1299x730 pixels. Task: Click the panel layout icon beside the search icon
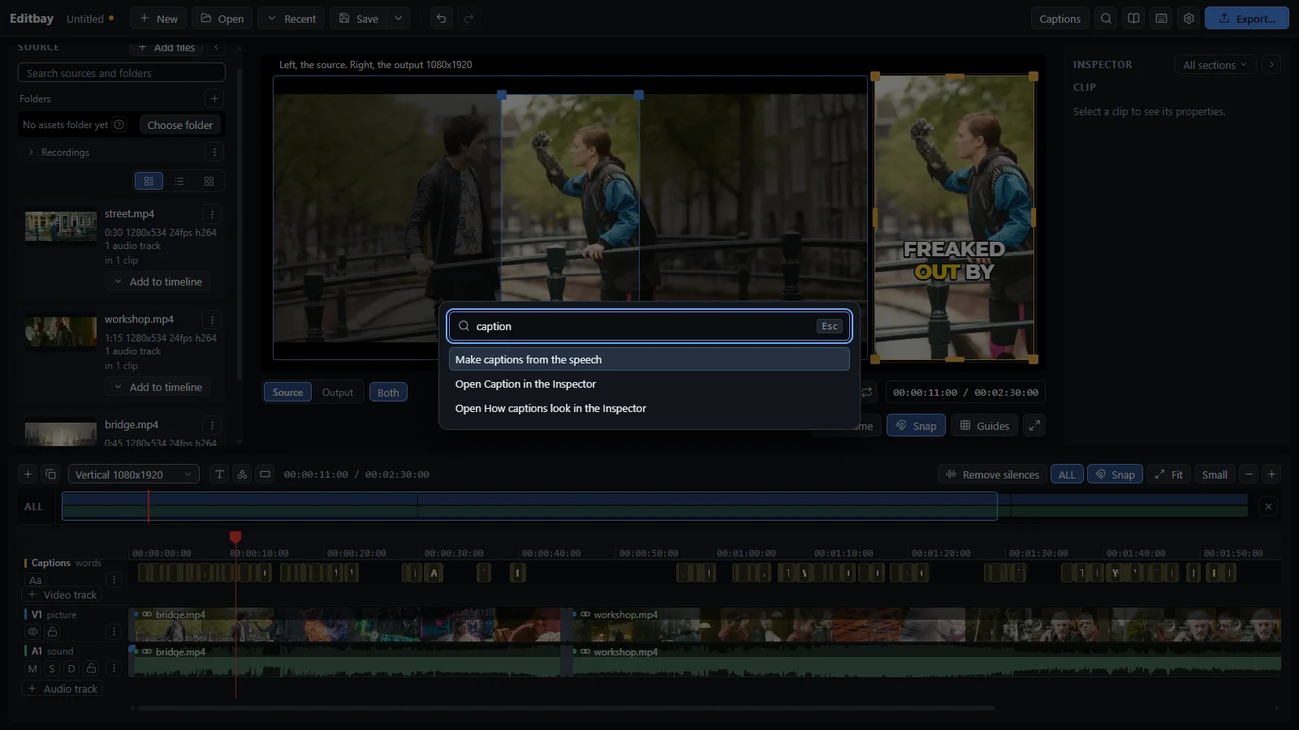(1133, 19)
